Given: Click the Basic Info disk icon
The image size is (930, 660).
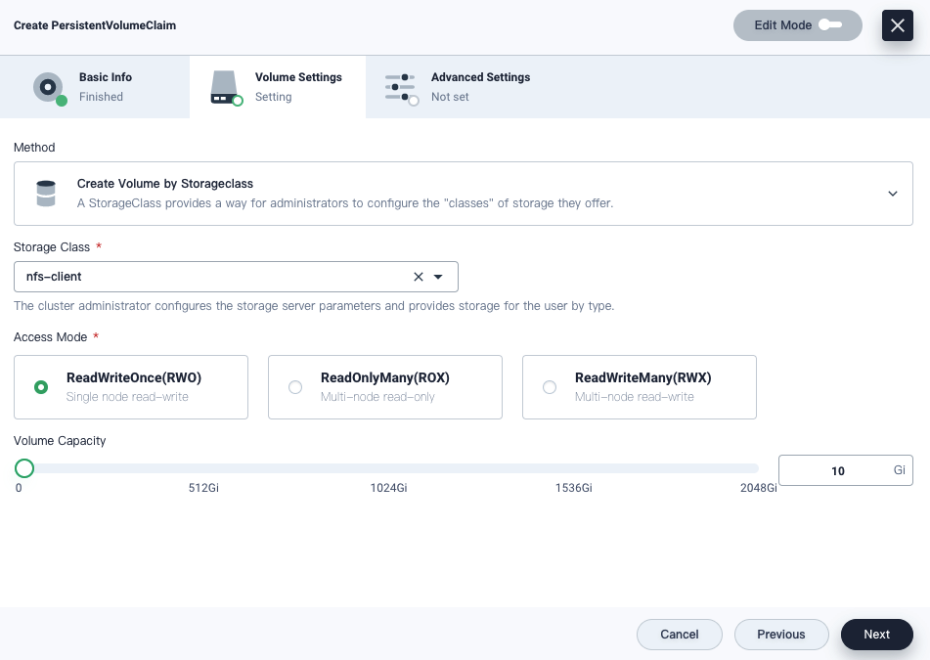Looking at the screenshot, I should pyautogui.click(x=48, y=87).
